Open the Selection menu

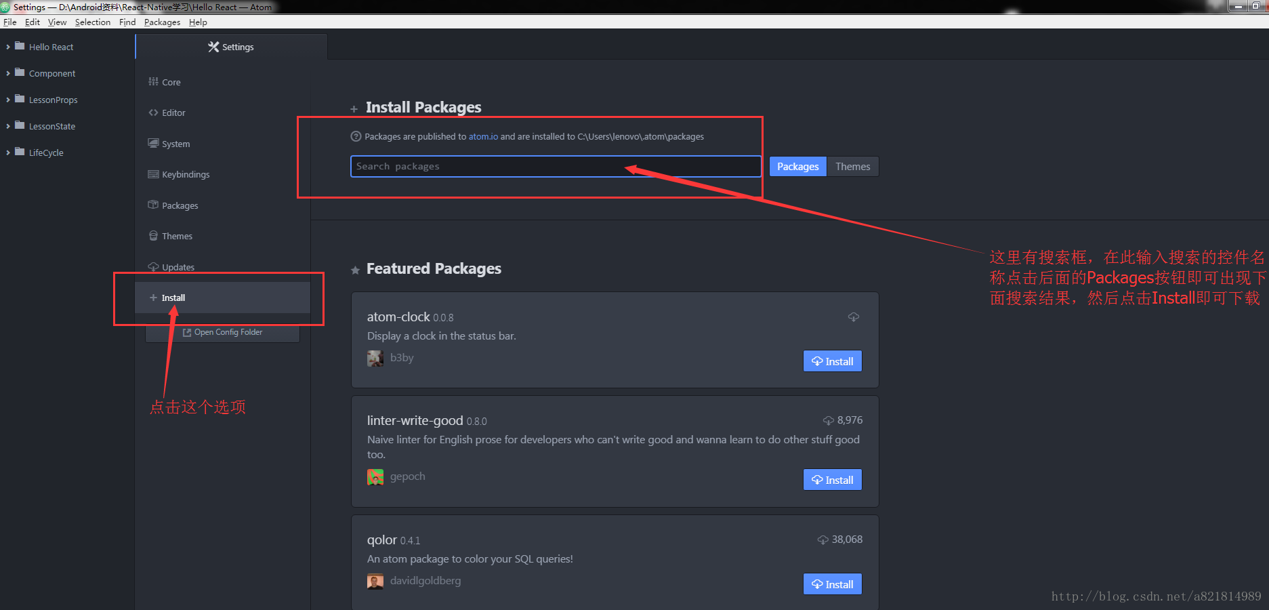pyautogui.click(x=93, y=22)
